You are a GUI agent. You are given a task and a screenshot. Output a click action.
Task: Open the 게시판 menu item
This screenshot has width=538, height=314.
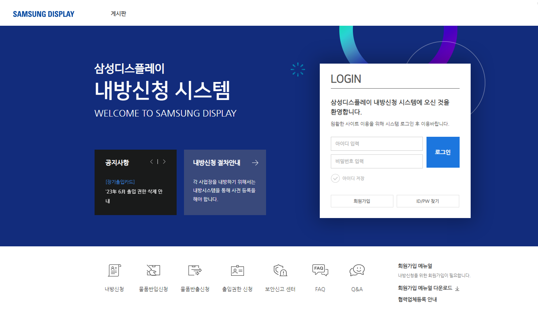pos(118,13)
